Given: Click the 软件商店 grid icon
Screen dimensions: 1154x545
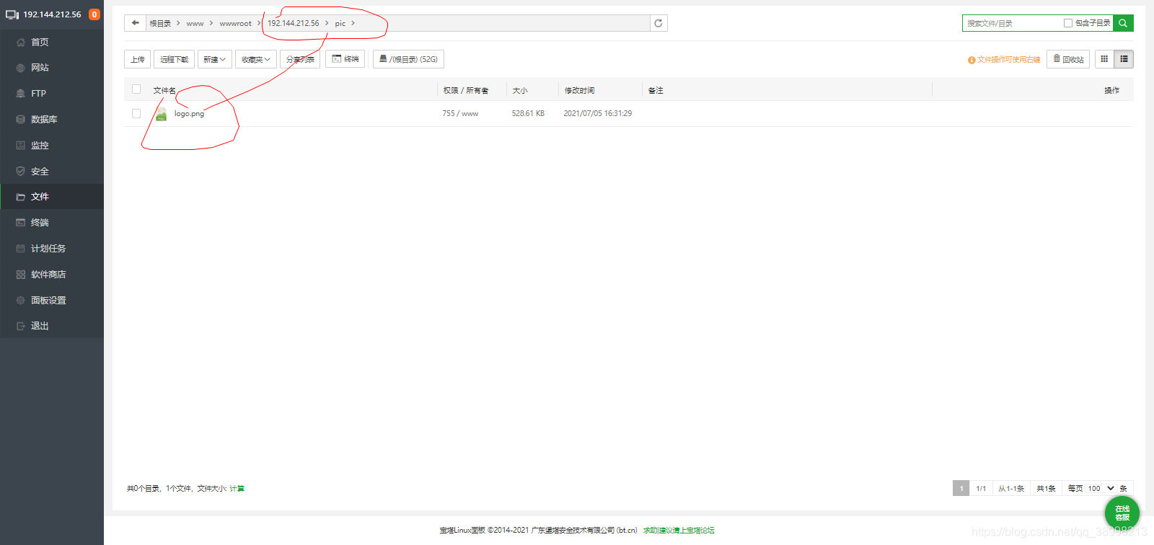Looking at the screenshot, I should point(20,275).
